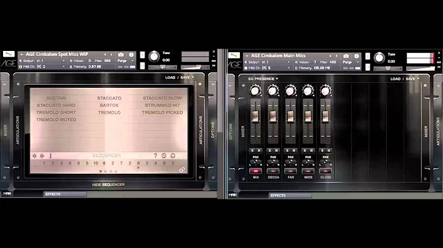Open LOAD / SAVE menu in Main Mics
Image resolution: width=443 pixels, height=248 pixels.
point(405,79)
